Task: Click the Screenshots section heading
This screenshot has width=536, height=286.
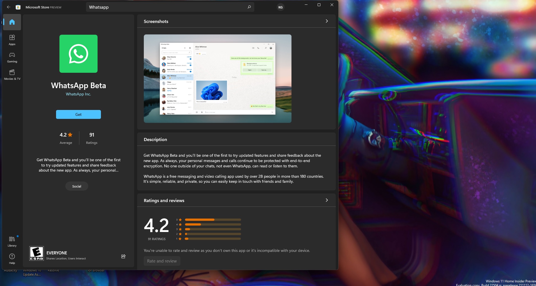Action: pyautogui.click(x=156, y=21)
